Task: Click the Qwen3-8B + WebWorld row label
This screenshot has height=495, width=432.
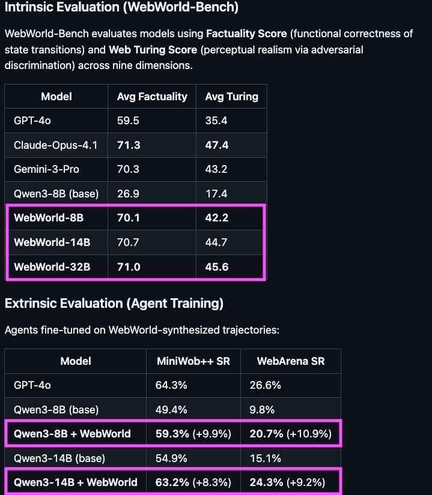Action: tap(72, 434)
